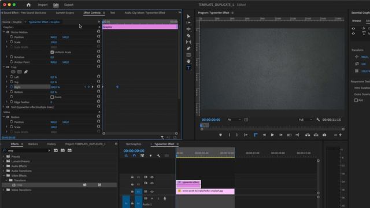The image size is (370, 208).
Task: Filter effect properties with funnel icon
Action: point(162,138)
